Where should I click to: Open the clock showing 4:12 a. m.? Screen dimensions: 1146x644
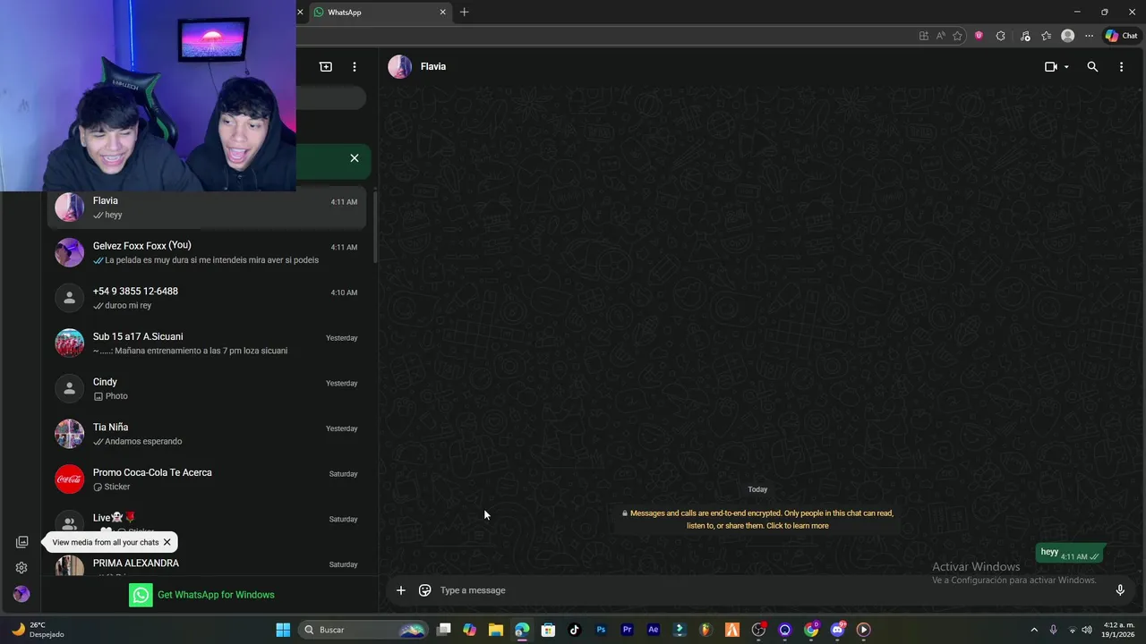pos(1118,630)
